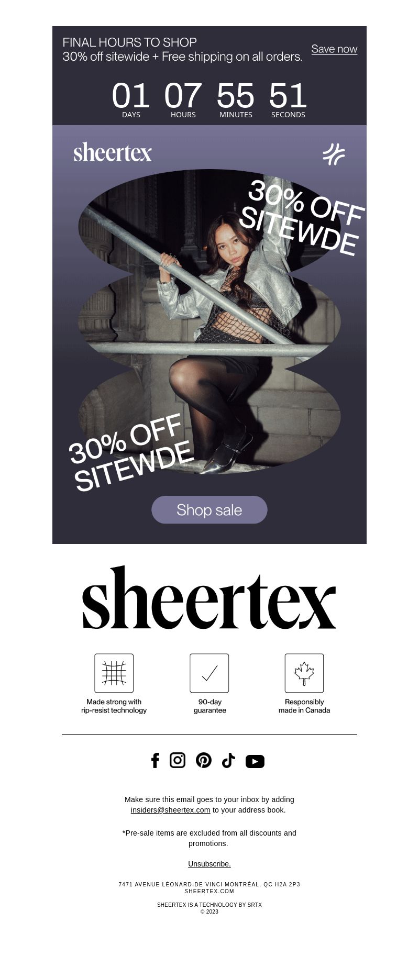Viewport: 419px width, 956px height.
Task: Click the top-right 30% OFF SITEWIDE text
Action: [x=301, y=217]
